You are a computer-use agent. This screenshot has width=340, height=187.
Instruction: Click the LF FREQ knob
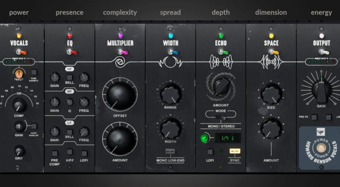coord(84,132)
